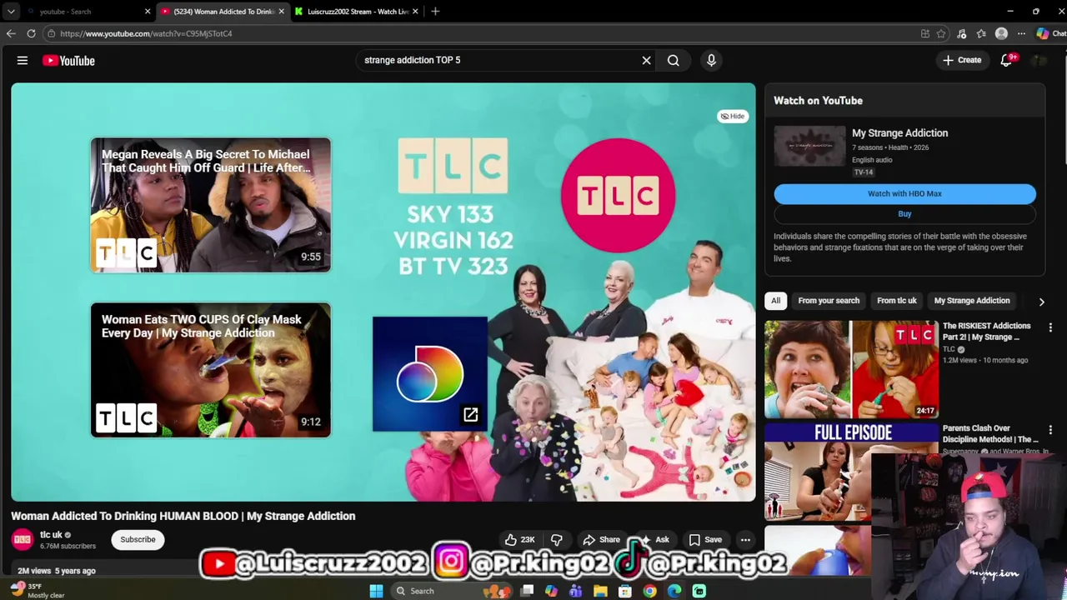Image resolution: width=1067 pixels, height=600 pixels.
Task: Open more actions ellipsis below video
Action: coord(745,540)
